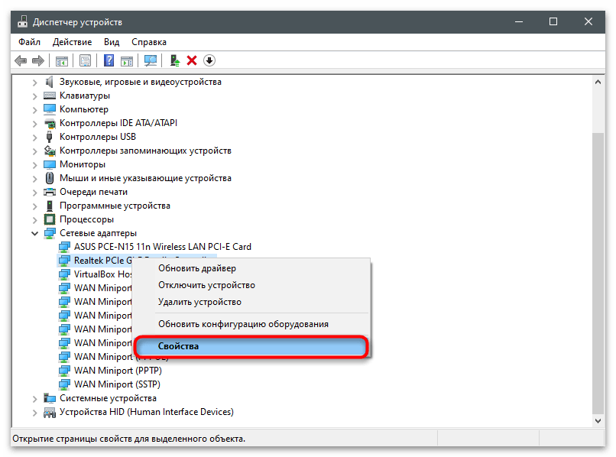
Task: Toggle the console tree toolbar icon
Action: pos(62,61)
